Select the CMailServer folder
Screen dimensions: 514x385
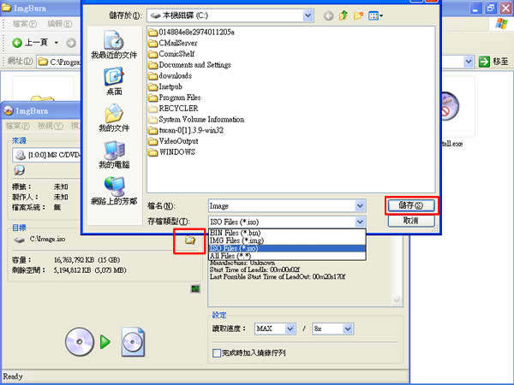tap(173, 43)
